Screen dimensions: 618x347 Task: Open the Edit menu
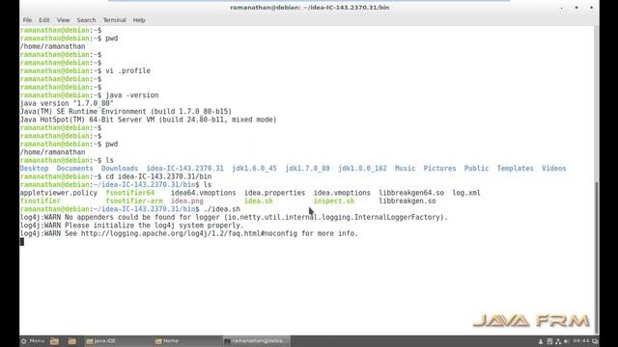(44, 20)
